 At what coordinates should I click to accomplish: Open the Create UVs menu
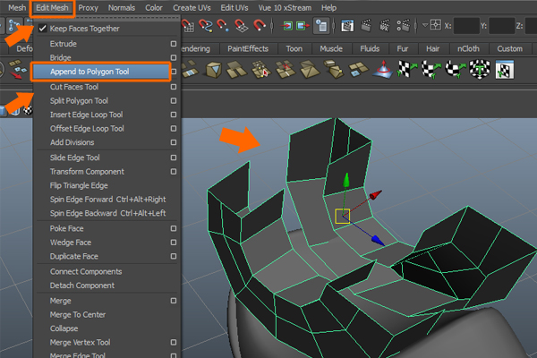click(x=192, y=7)
